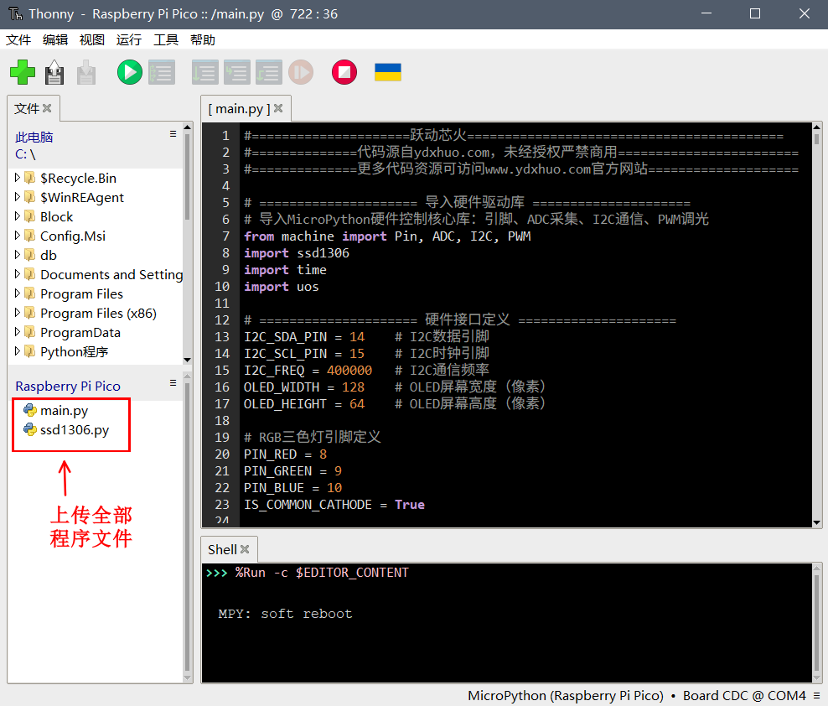Close the Shell panel tab
Image resolution: width=828 pixels, height=706 pixels.
click(x=245, y=549)
